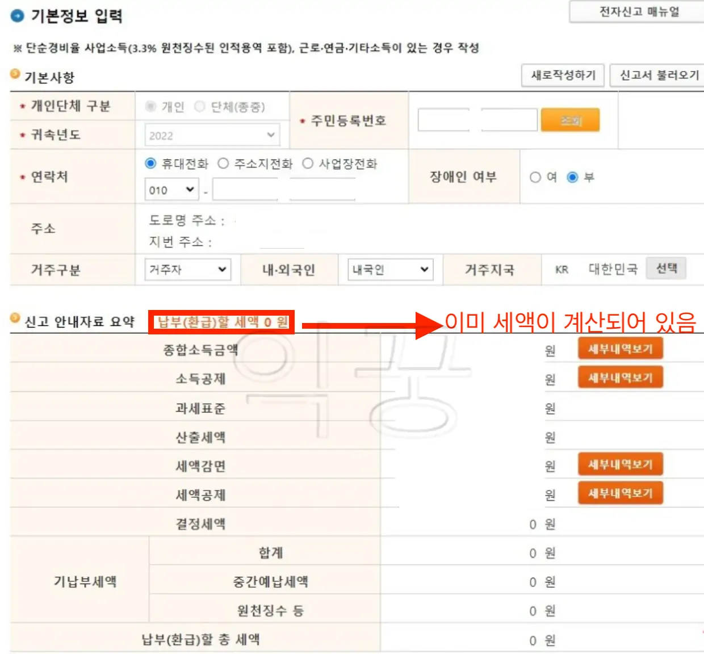Select 여 for 장애인 여부
The width and height of the screenshot is (704, 654).
click(x=535, y=177)
